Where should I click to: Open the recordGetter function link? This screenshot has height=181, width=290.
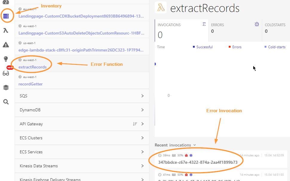pos(30,84)
